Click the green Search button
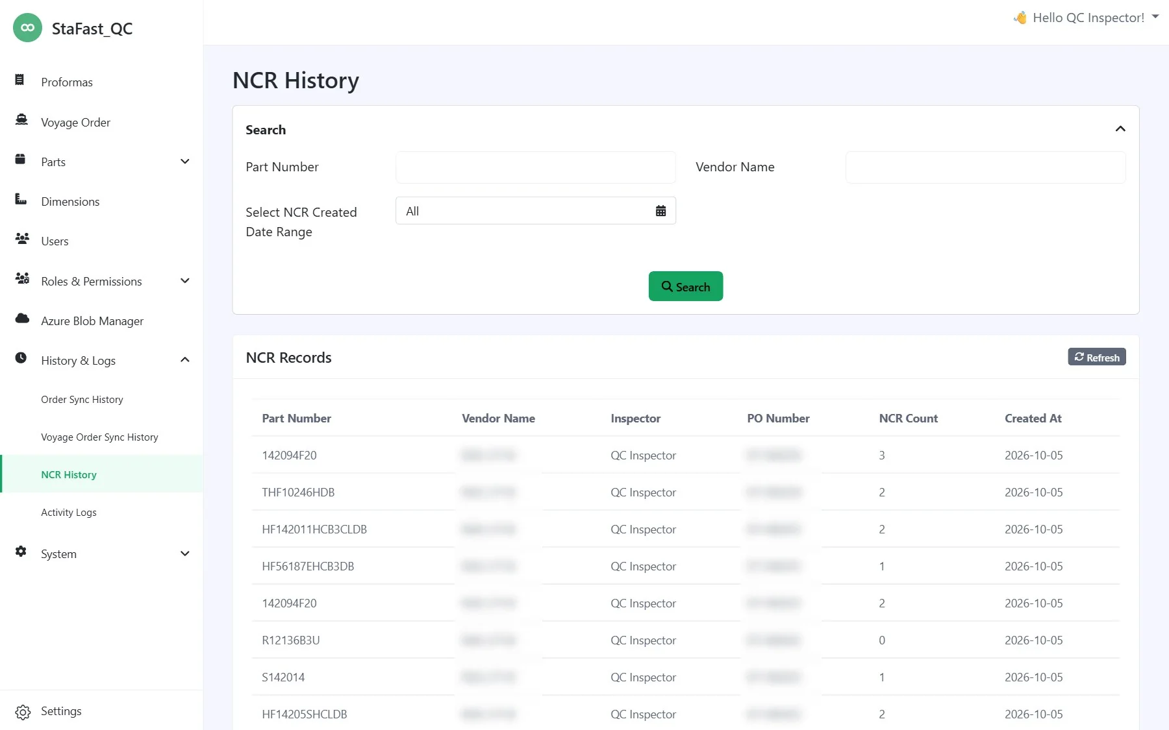 pyautogui.click(x=686, y=286)
